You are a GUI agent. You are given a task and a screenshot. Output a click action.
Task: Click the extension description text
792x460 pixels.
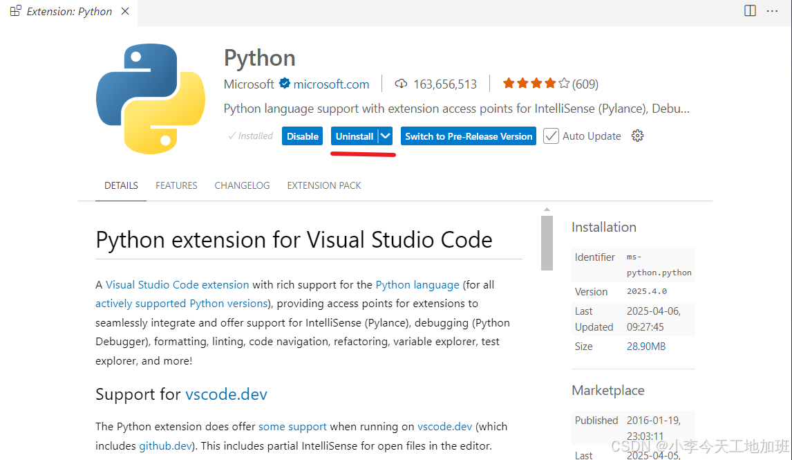[457, 109]
